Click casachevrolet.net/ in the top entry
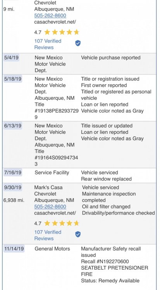 point(55,22)
